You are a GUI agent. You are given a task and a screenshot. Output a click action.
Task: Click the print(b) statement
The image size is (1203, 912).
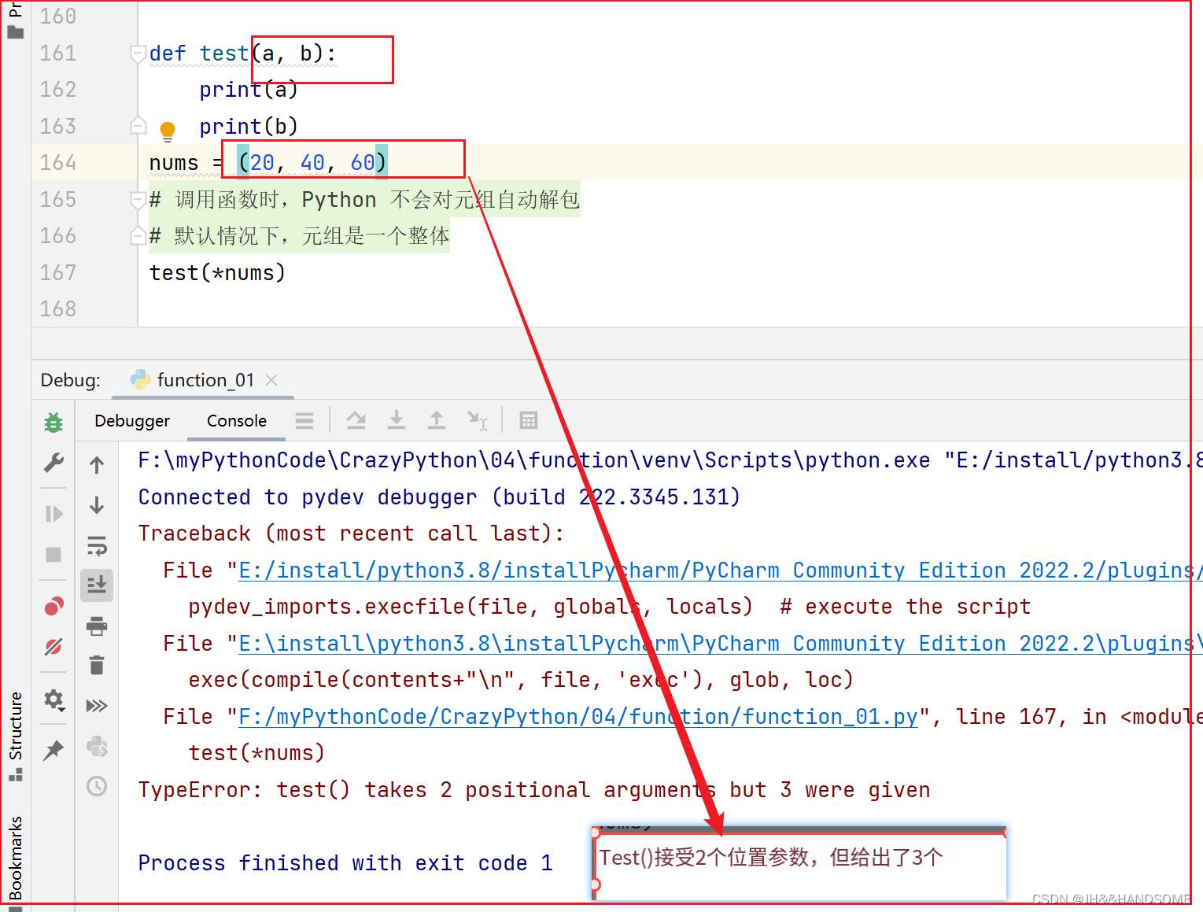coord(249,126)
